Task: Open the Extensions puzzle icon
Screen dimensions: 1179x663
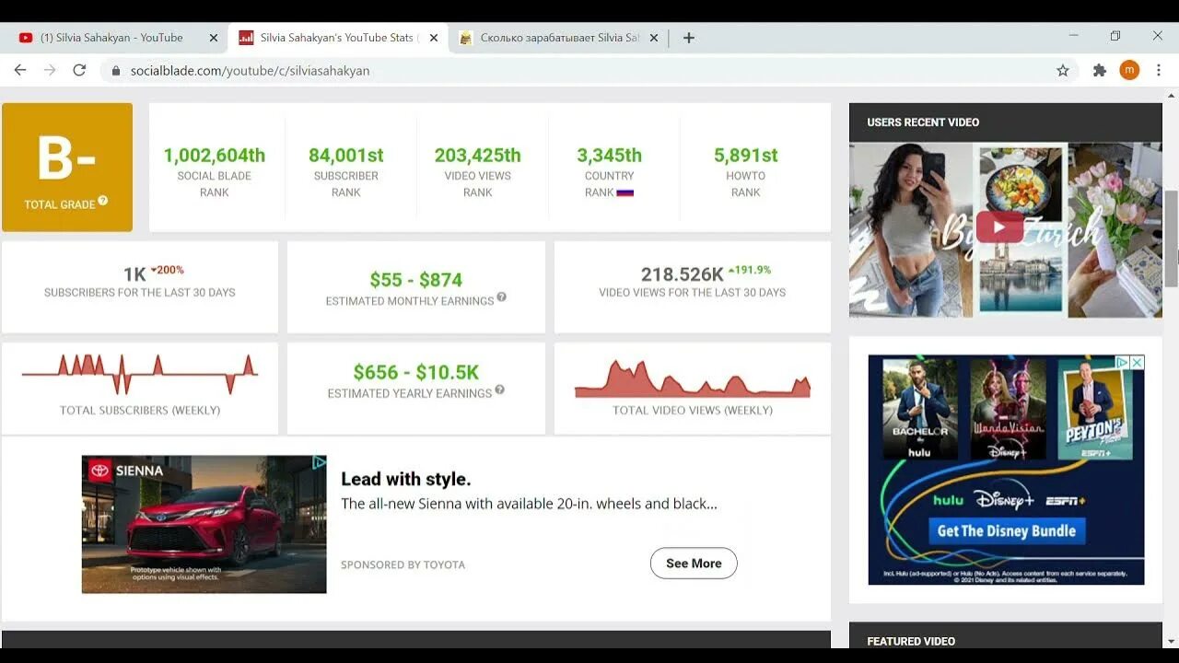Action: point(1099,70)
